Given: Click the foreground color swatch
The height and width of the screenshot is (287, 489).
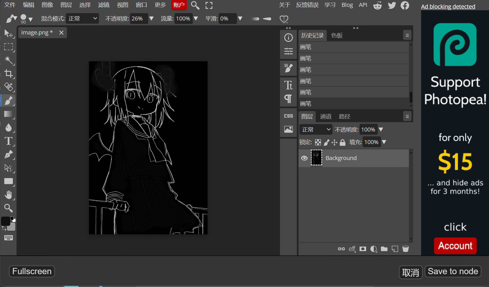Looking at the screenshot, I should tap(5, 221).
